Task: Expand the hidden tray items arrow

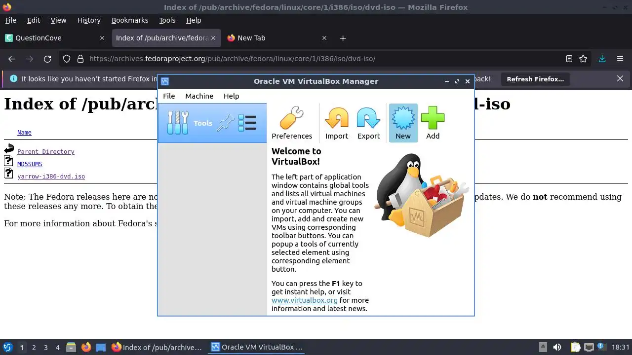Action: (x=543, y=347)
